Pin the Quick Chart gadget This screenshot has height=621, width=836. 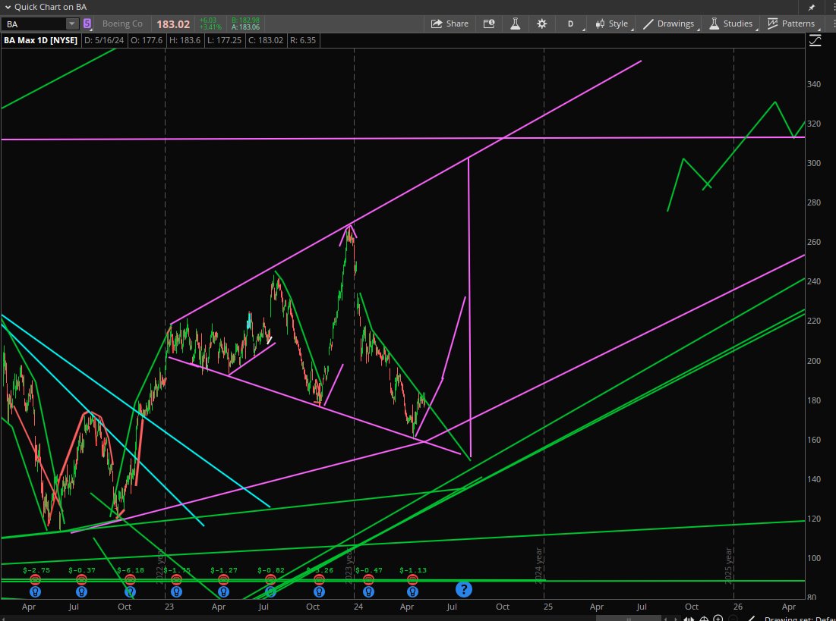tap(812, 7)
